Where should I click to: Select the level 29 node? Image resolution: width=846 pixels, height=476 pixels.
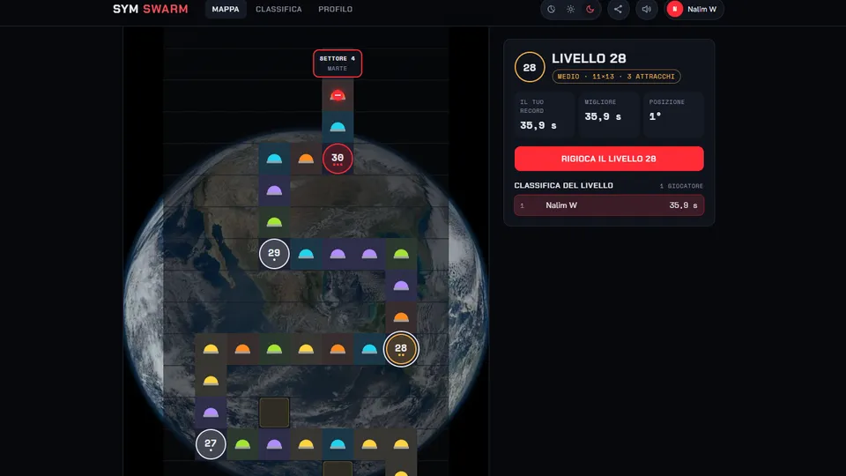274,254
